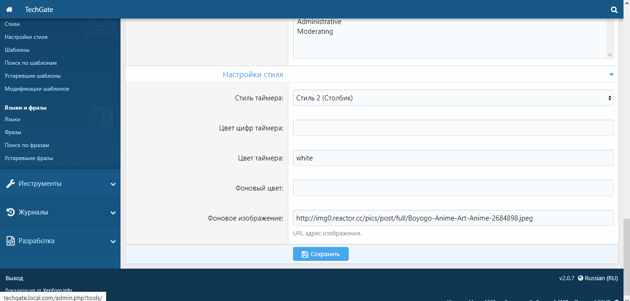Collapse the Настройки стиля section arrow
Viewport: 630px width, 301px height.
coord(611,74)
